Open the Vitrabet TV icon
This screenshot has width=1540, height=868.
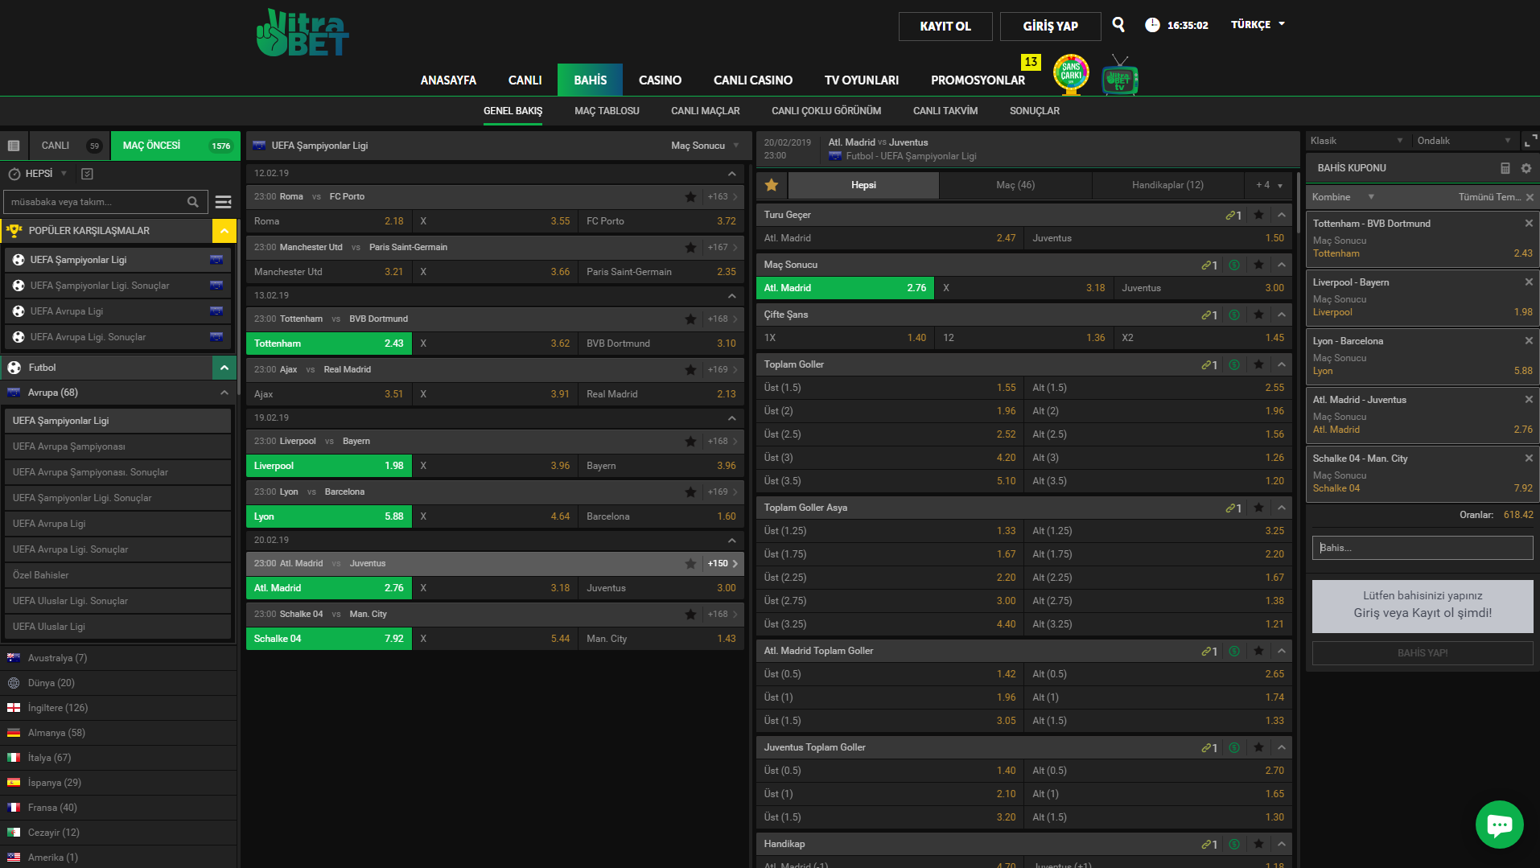pyautogui.click(x=1119, y=77)
